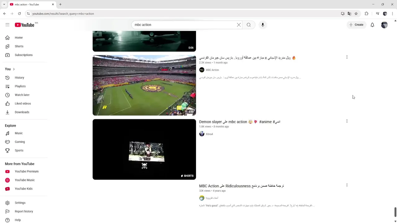
Task: Play the Demon Slayer Shorts thumbnail
Action: coord(144,149)
